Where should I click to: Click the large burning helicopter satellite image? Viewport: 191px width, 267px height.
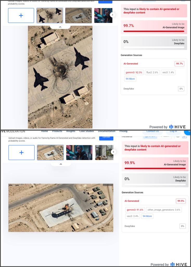[x=61, y=208]
